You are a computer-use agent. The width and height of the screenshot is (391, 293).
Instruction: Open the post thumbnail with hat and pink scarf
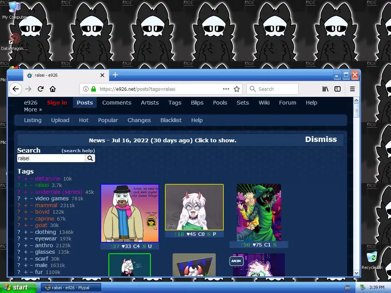130,213
